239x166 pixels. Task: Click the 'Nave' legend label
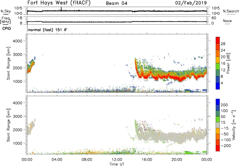click(x=227, y=21)
